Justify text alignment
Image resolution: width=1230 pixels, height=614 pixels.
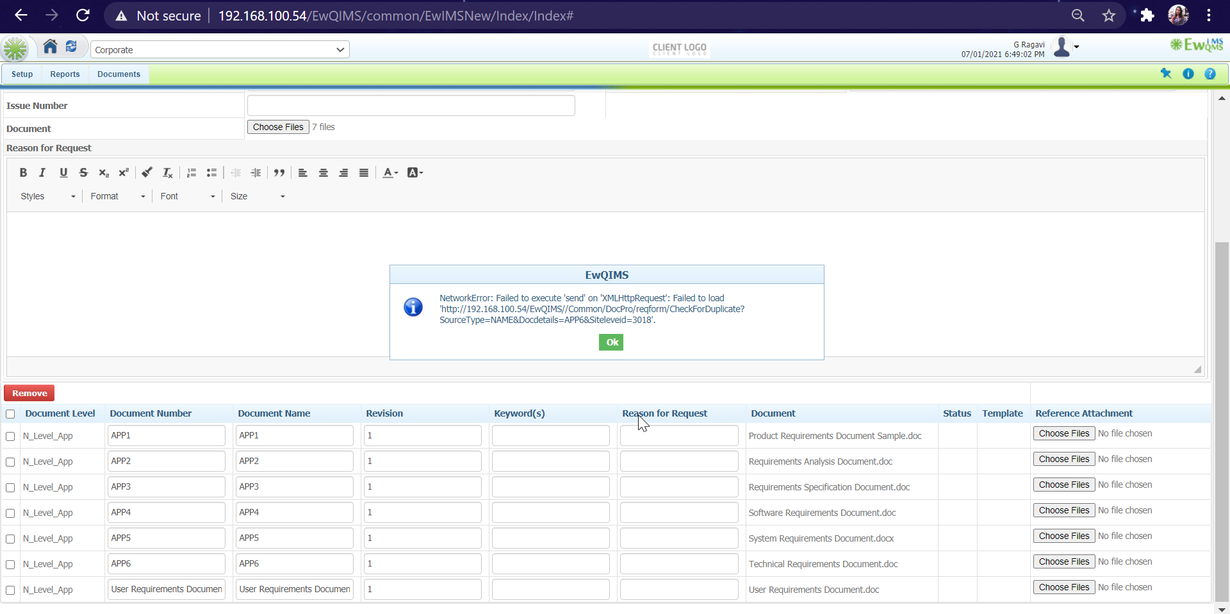coord(364,172)
